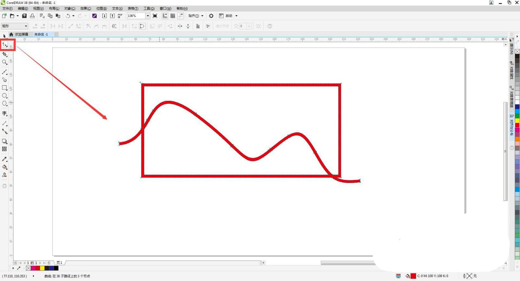The width and height of the screenshot is (520, 281).
Task: Choose the Rectangle tool
Action: pyautogui.click(x=5, y=88)
